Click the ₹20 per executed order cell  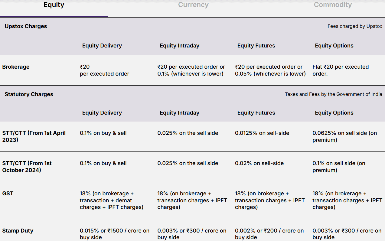[x=104, y=70]
